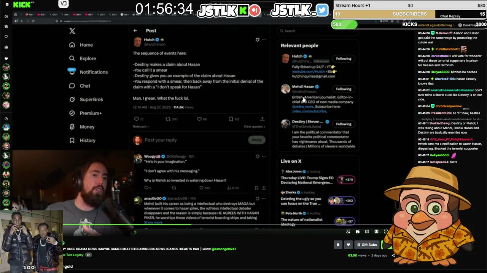The width and height of the screenshot is (487, 273).
Task: Open SuperGrok on the X sidebar
Action: [x=86, y=99]
